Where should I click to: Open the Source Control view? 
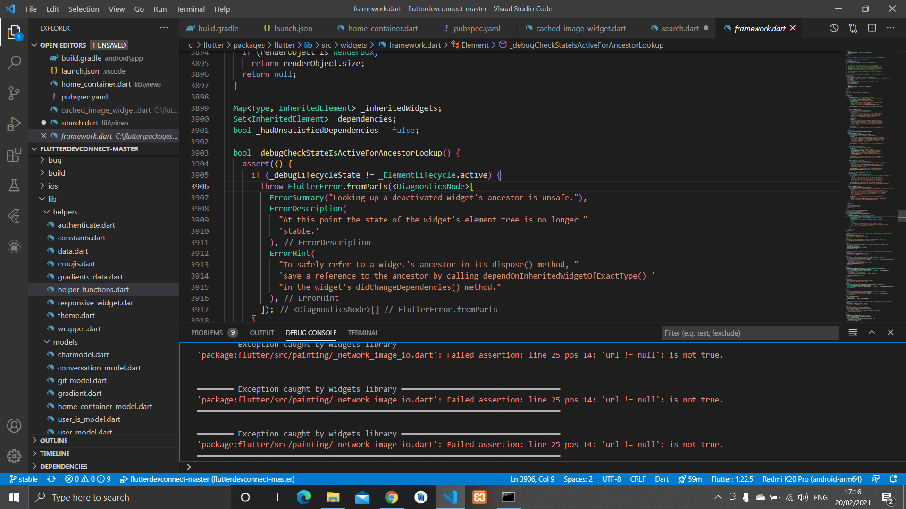point(14,93)
